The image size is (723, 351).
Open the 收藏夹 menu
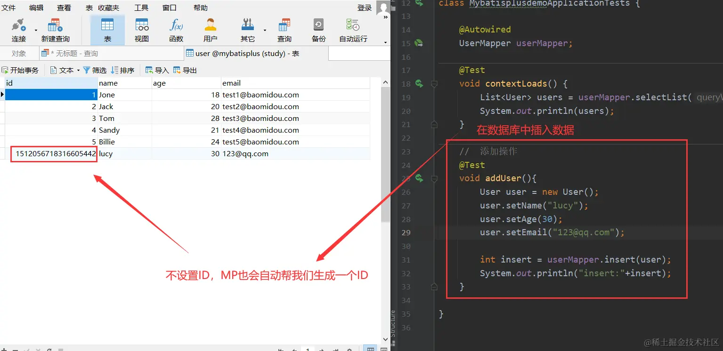109,8
